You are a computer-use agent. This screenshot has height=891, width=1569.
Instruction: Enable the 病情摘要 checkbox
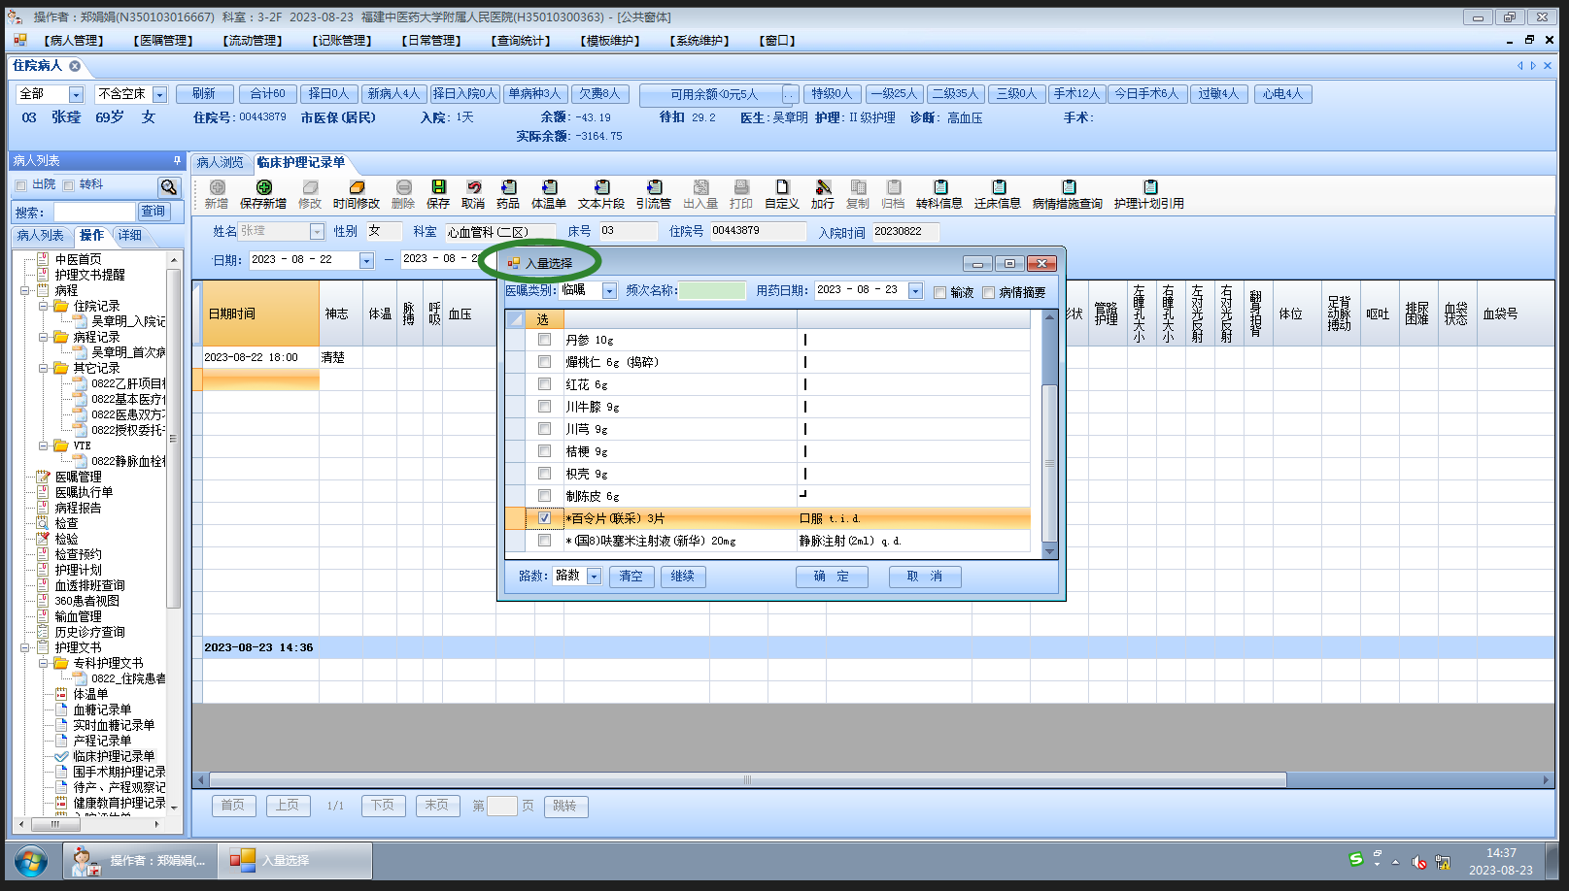pyautogui.click(x=988, y=292)
